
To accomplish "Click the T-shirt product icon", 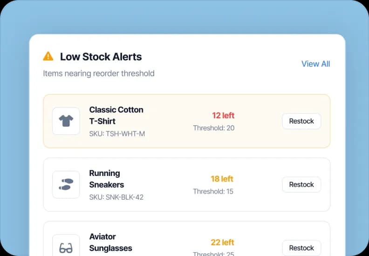I will click(x=66, y=121).
